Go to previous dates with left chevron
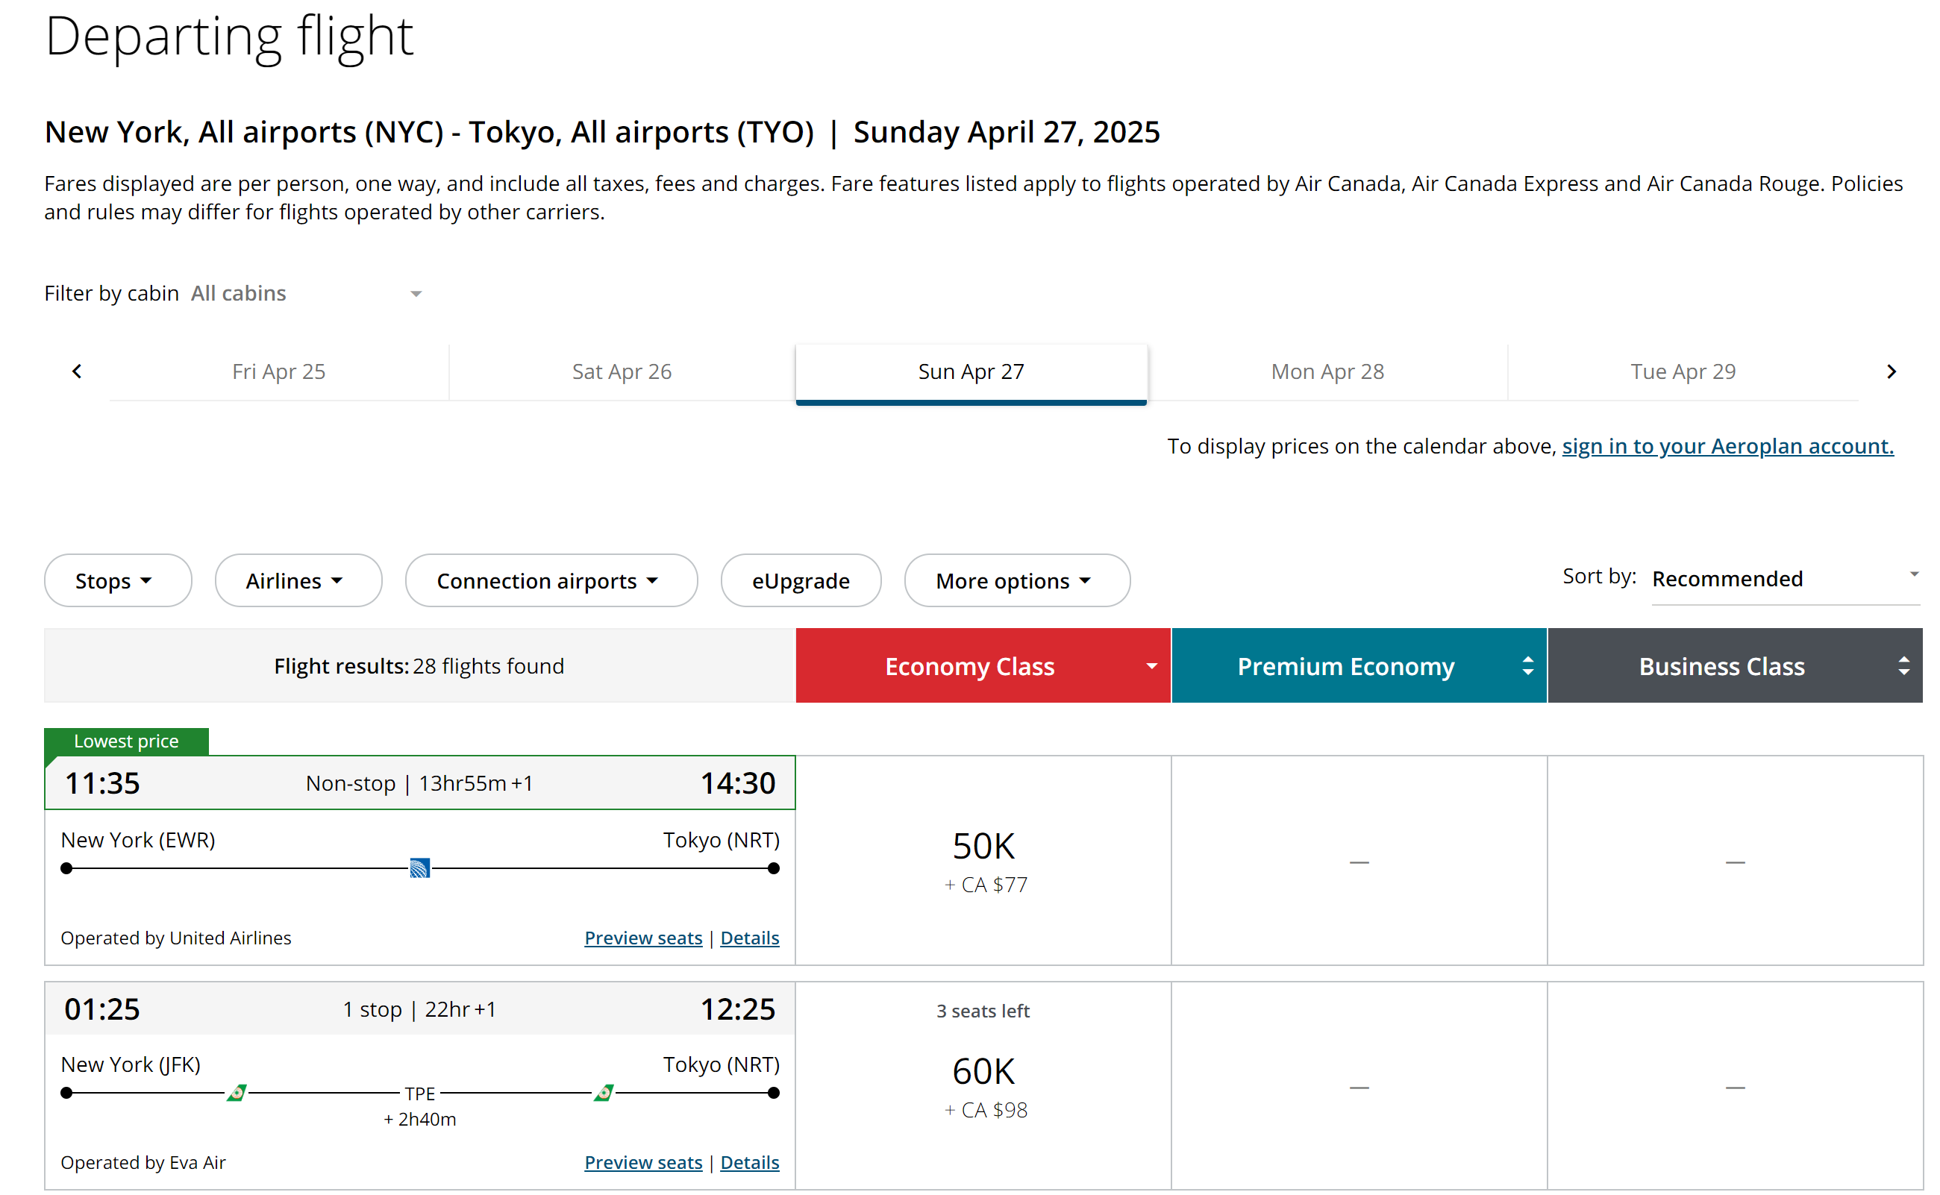The height and width of the screenshot is (1195, 1940). tap(77, 371)
